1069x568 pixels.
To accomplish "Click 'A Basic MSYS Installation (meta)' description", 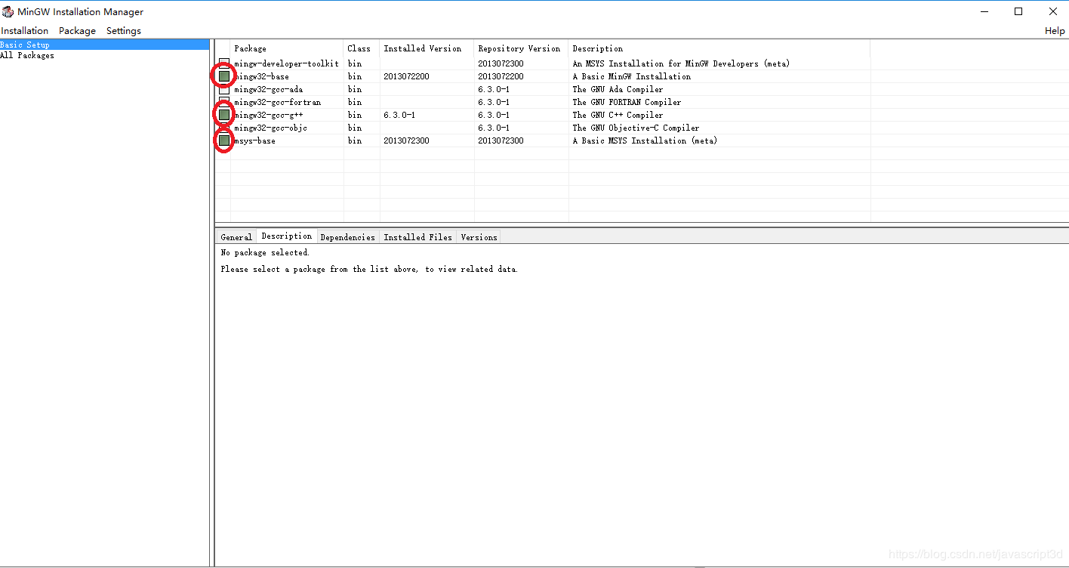I will pyautogui.click(x=645, y=140).
